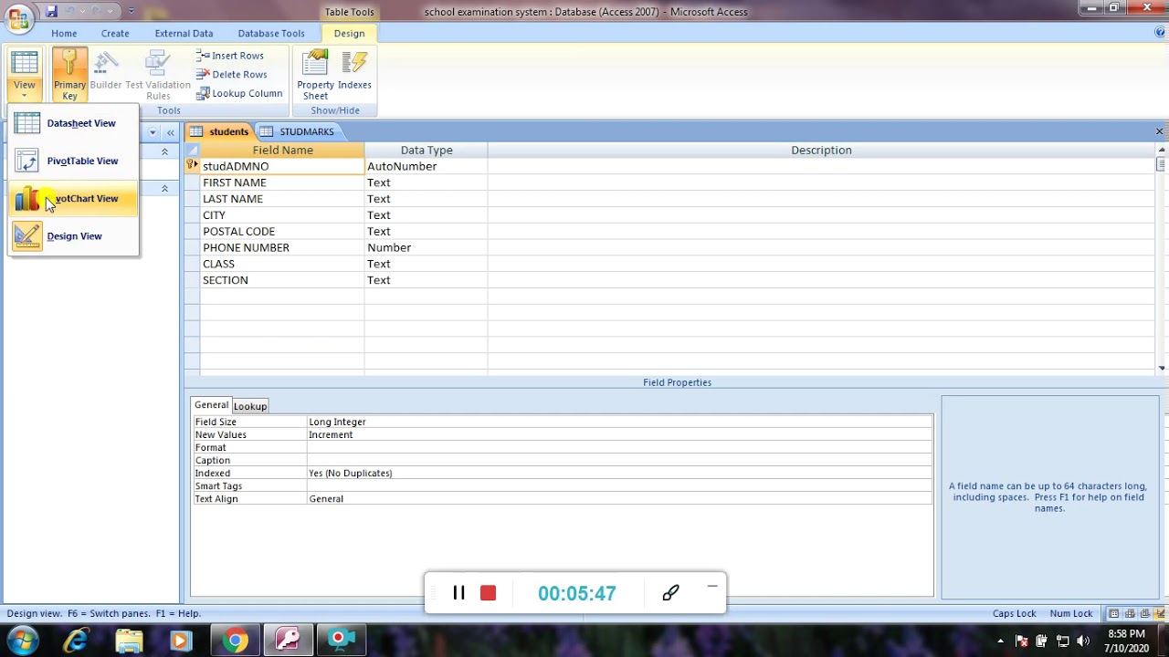
Task: Open the recorder annotation pen tool
Action: point(670,593)
